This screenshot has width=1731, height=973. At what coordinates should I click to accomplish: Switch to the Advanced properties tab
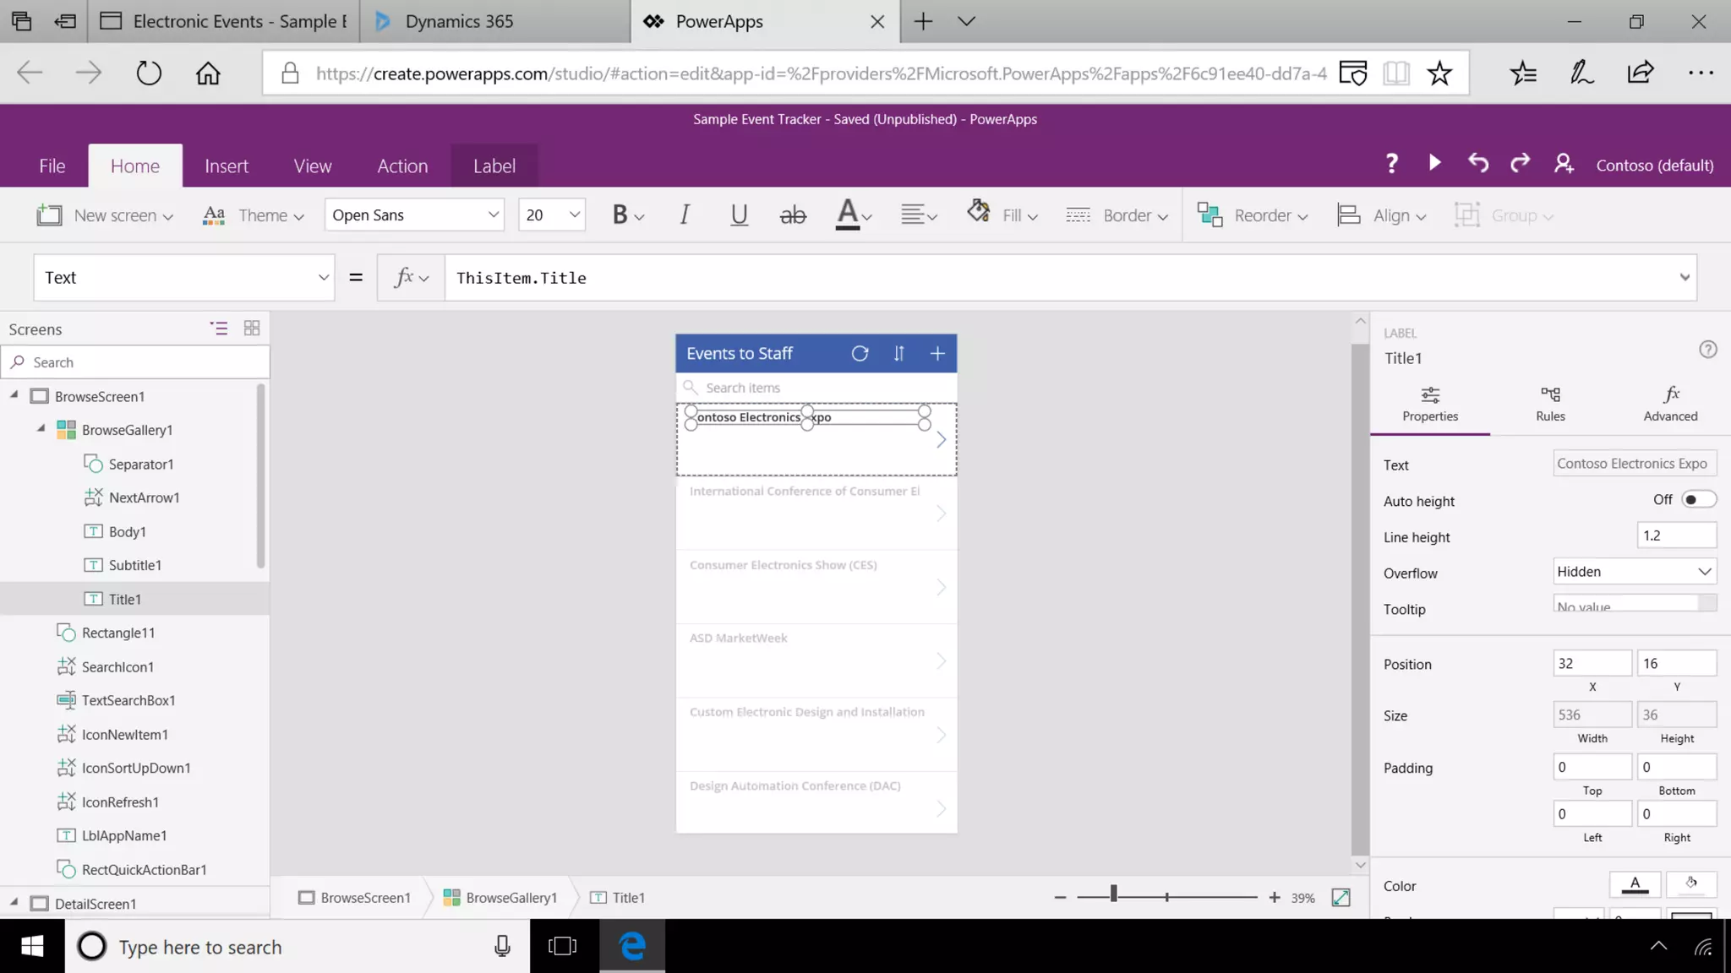[x=1670, y=404]
